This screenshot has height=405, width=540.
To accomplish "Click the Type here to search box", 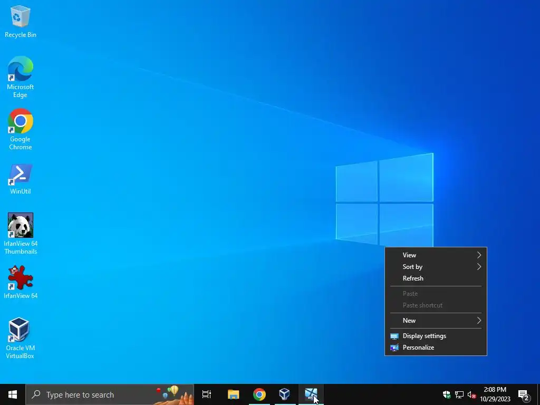I will [110, 394].
